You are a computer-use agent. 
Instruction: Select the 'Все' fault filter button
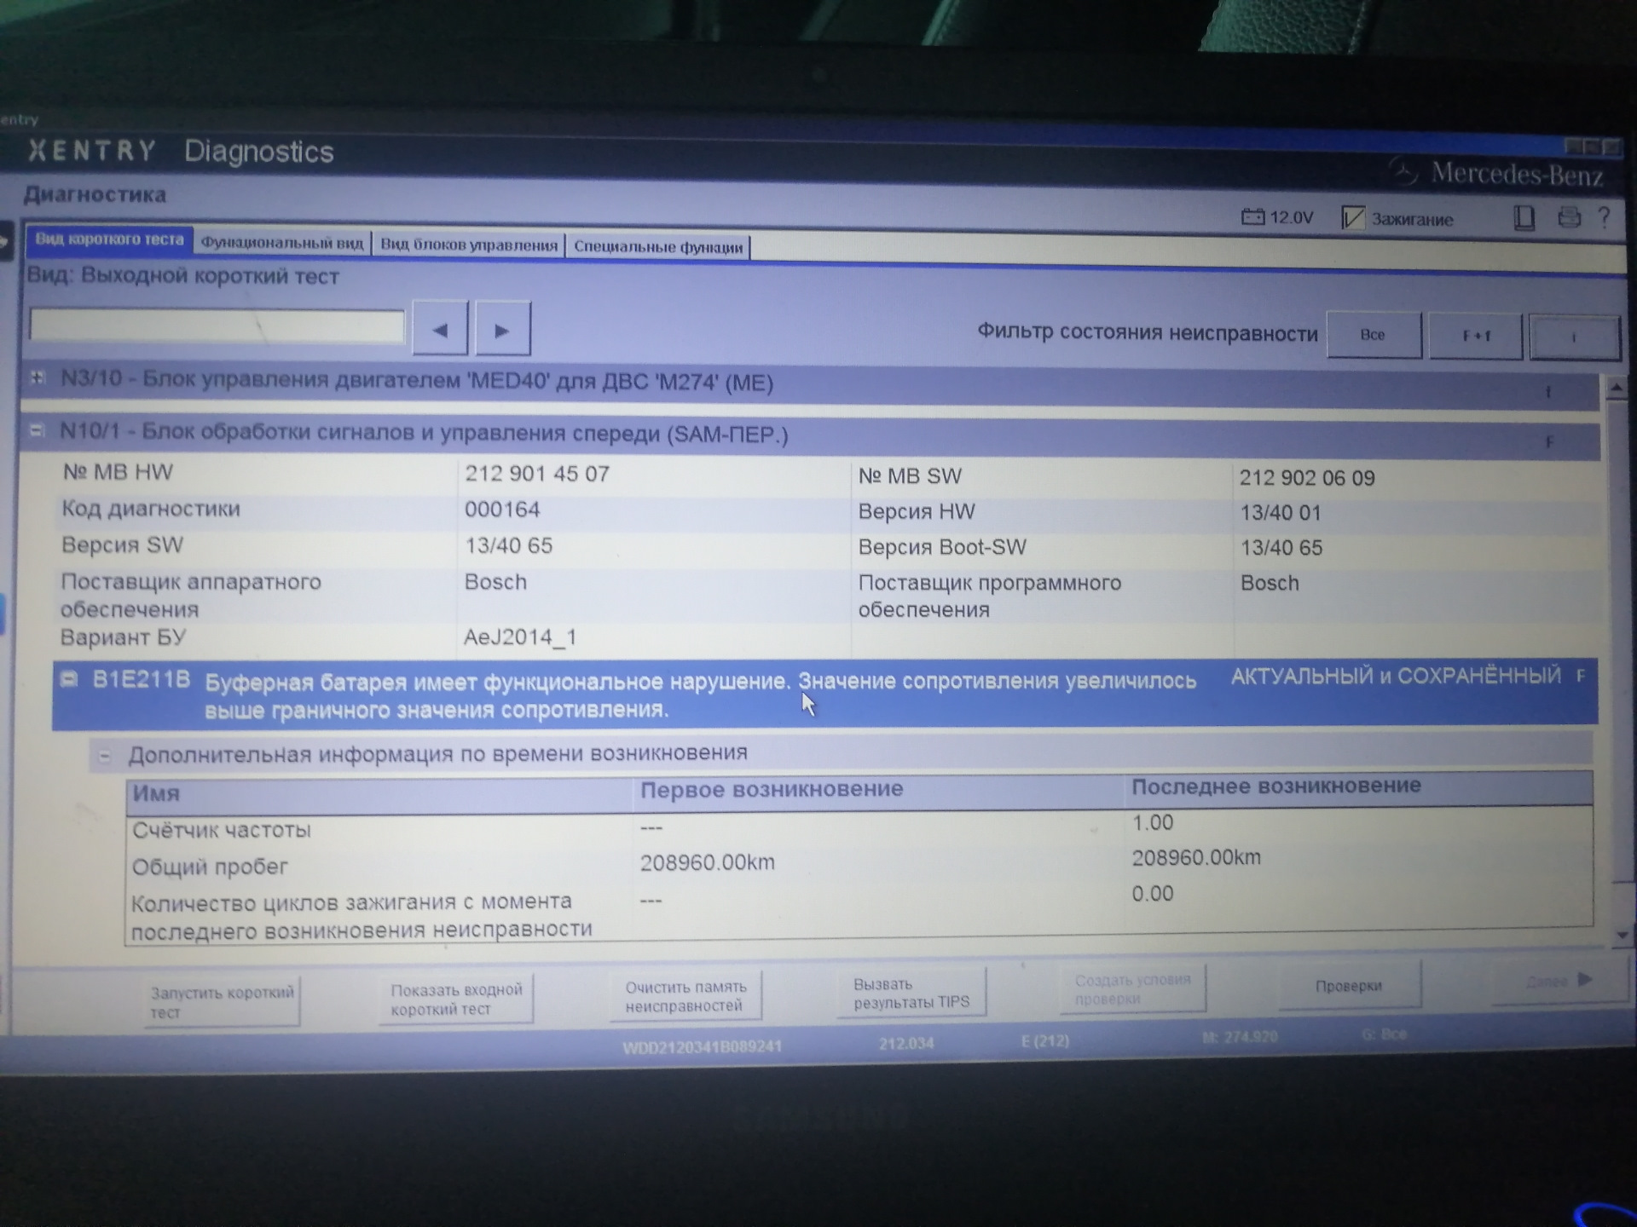(1374, 335)
